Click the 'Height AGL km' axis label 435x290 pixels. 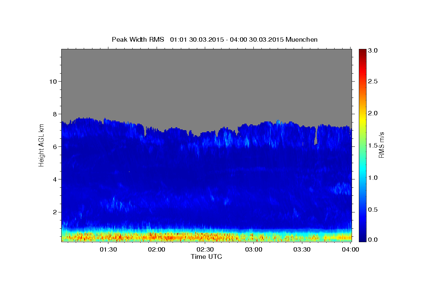pos(41,145)
